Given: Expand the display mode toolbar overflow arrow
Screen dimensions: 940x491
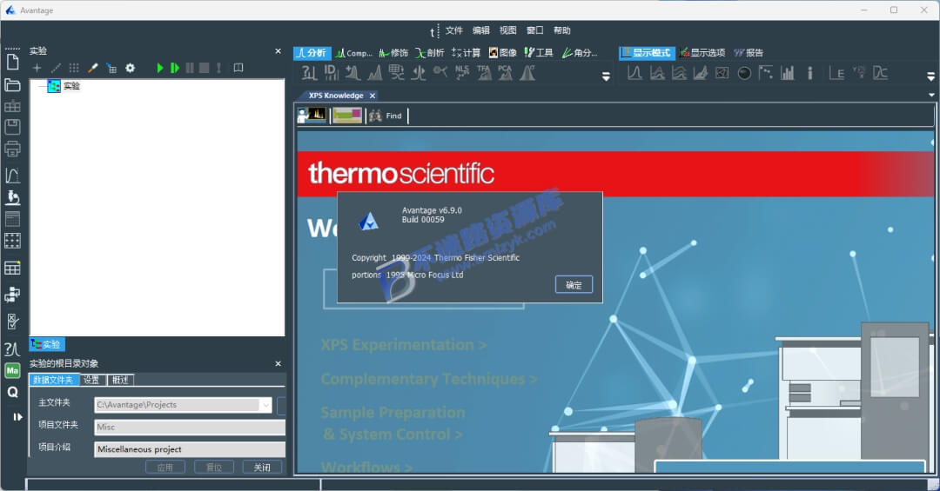Looking at the screenshot, I should [x=930, y=76].
